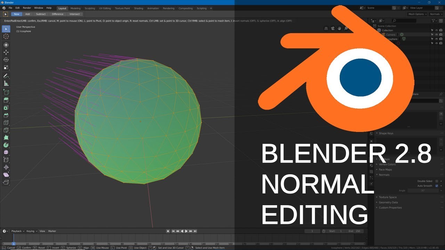445x250 pixels.
Task: Expand the Custom Properties panel
Action: pyautogui.click(x=390, y=208)
